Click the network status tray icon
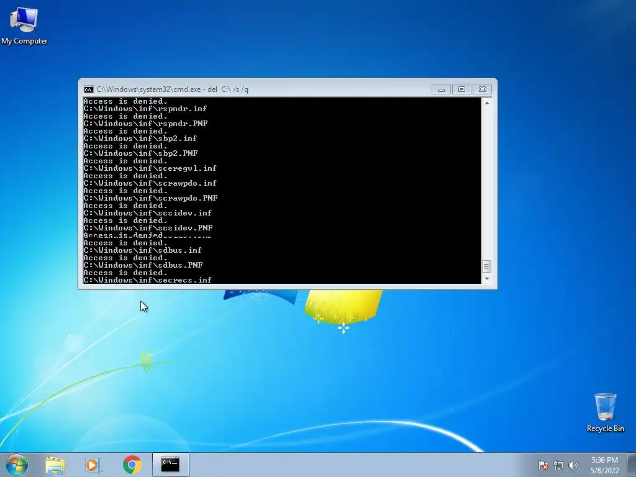Viewport: 636px width, 477px height. tap(558, 465)
